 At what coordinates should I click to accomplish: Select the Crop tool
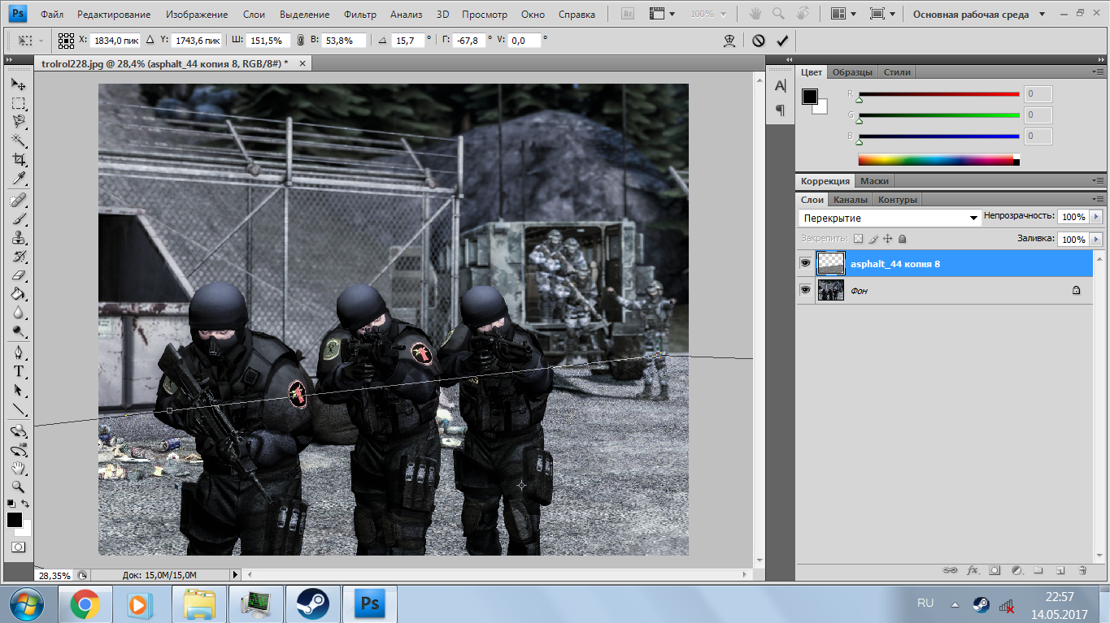(18, 159)
